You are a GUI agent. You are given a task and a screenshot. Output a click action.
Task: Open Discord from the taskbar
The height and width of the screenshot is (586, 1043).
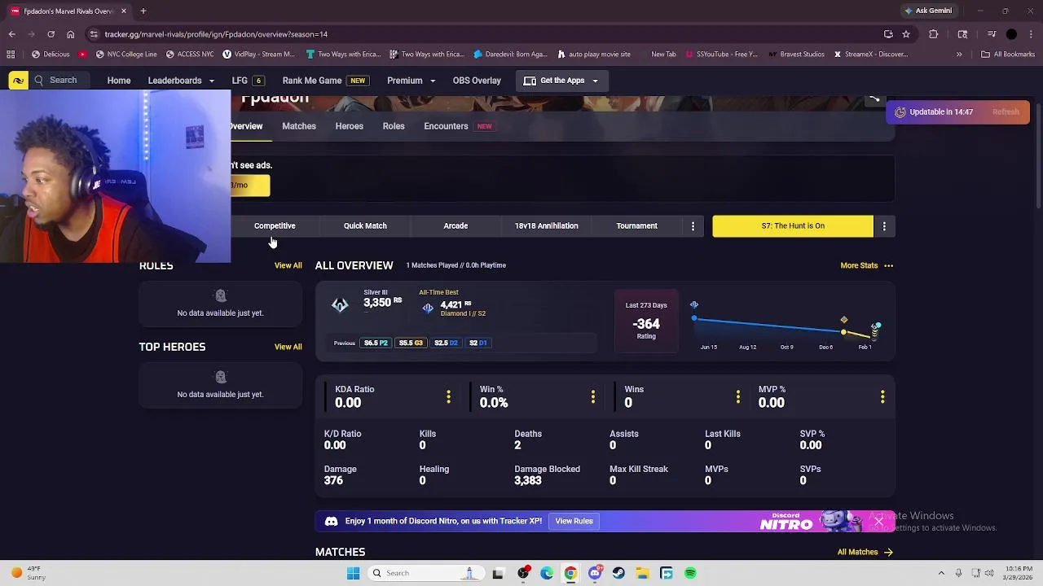tap(595, 573)
